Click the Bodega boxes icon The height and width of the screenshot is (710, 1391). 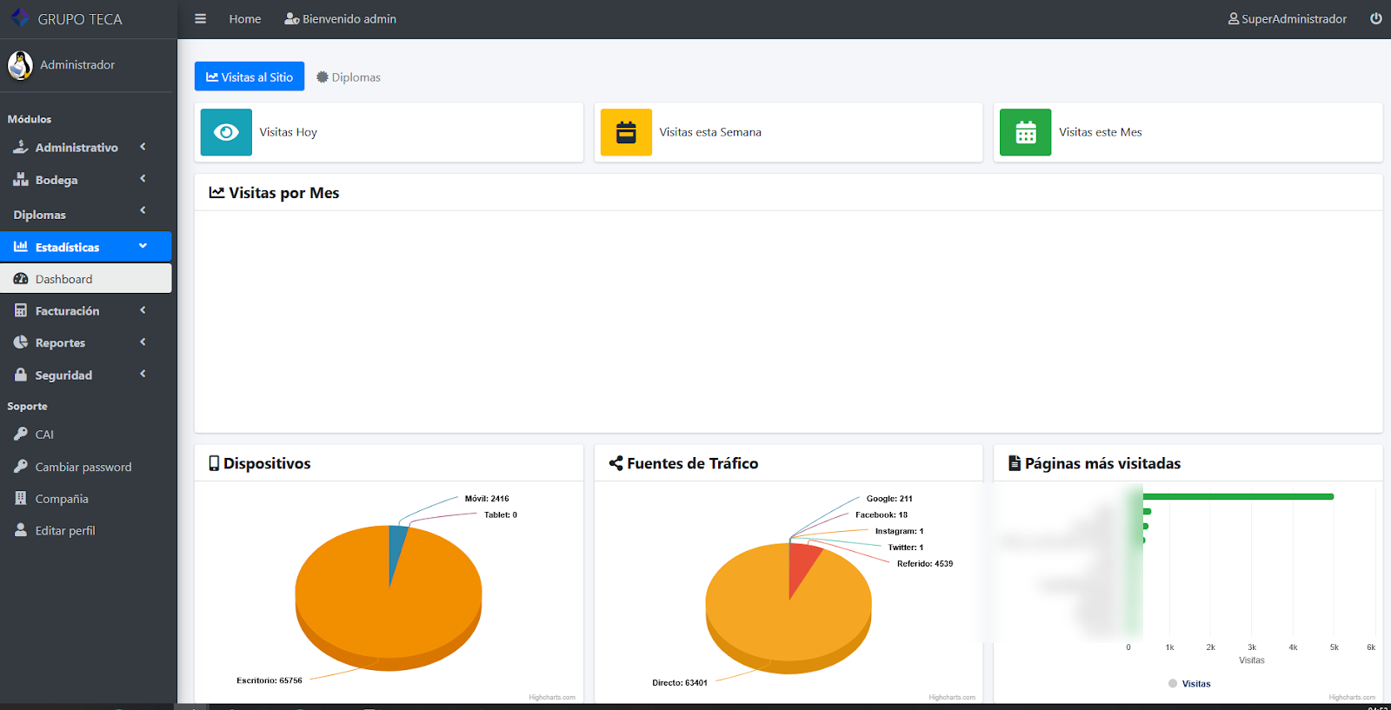point(21,179)
